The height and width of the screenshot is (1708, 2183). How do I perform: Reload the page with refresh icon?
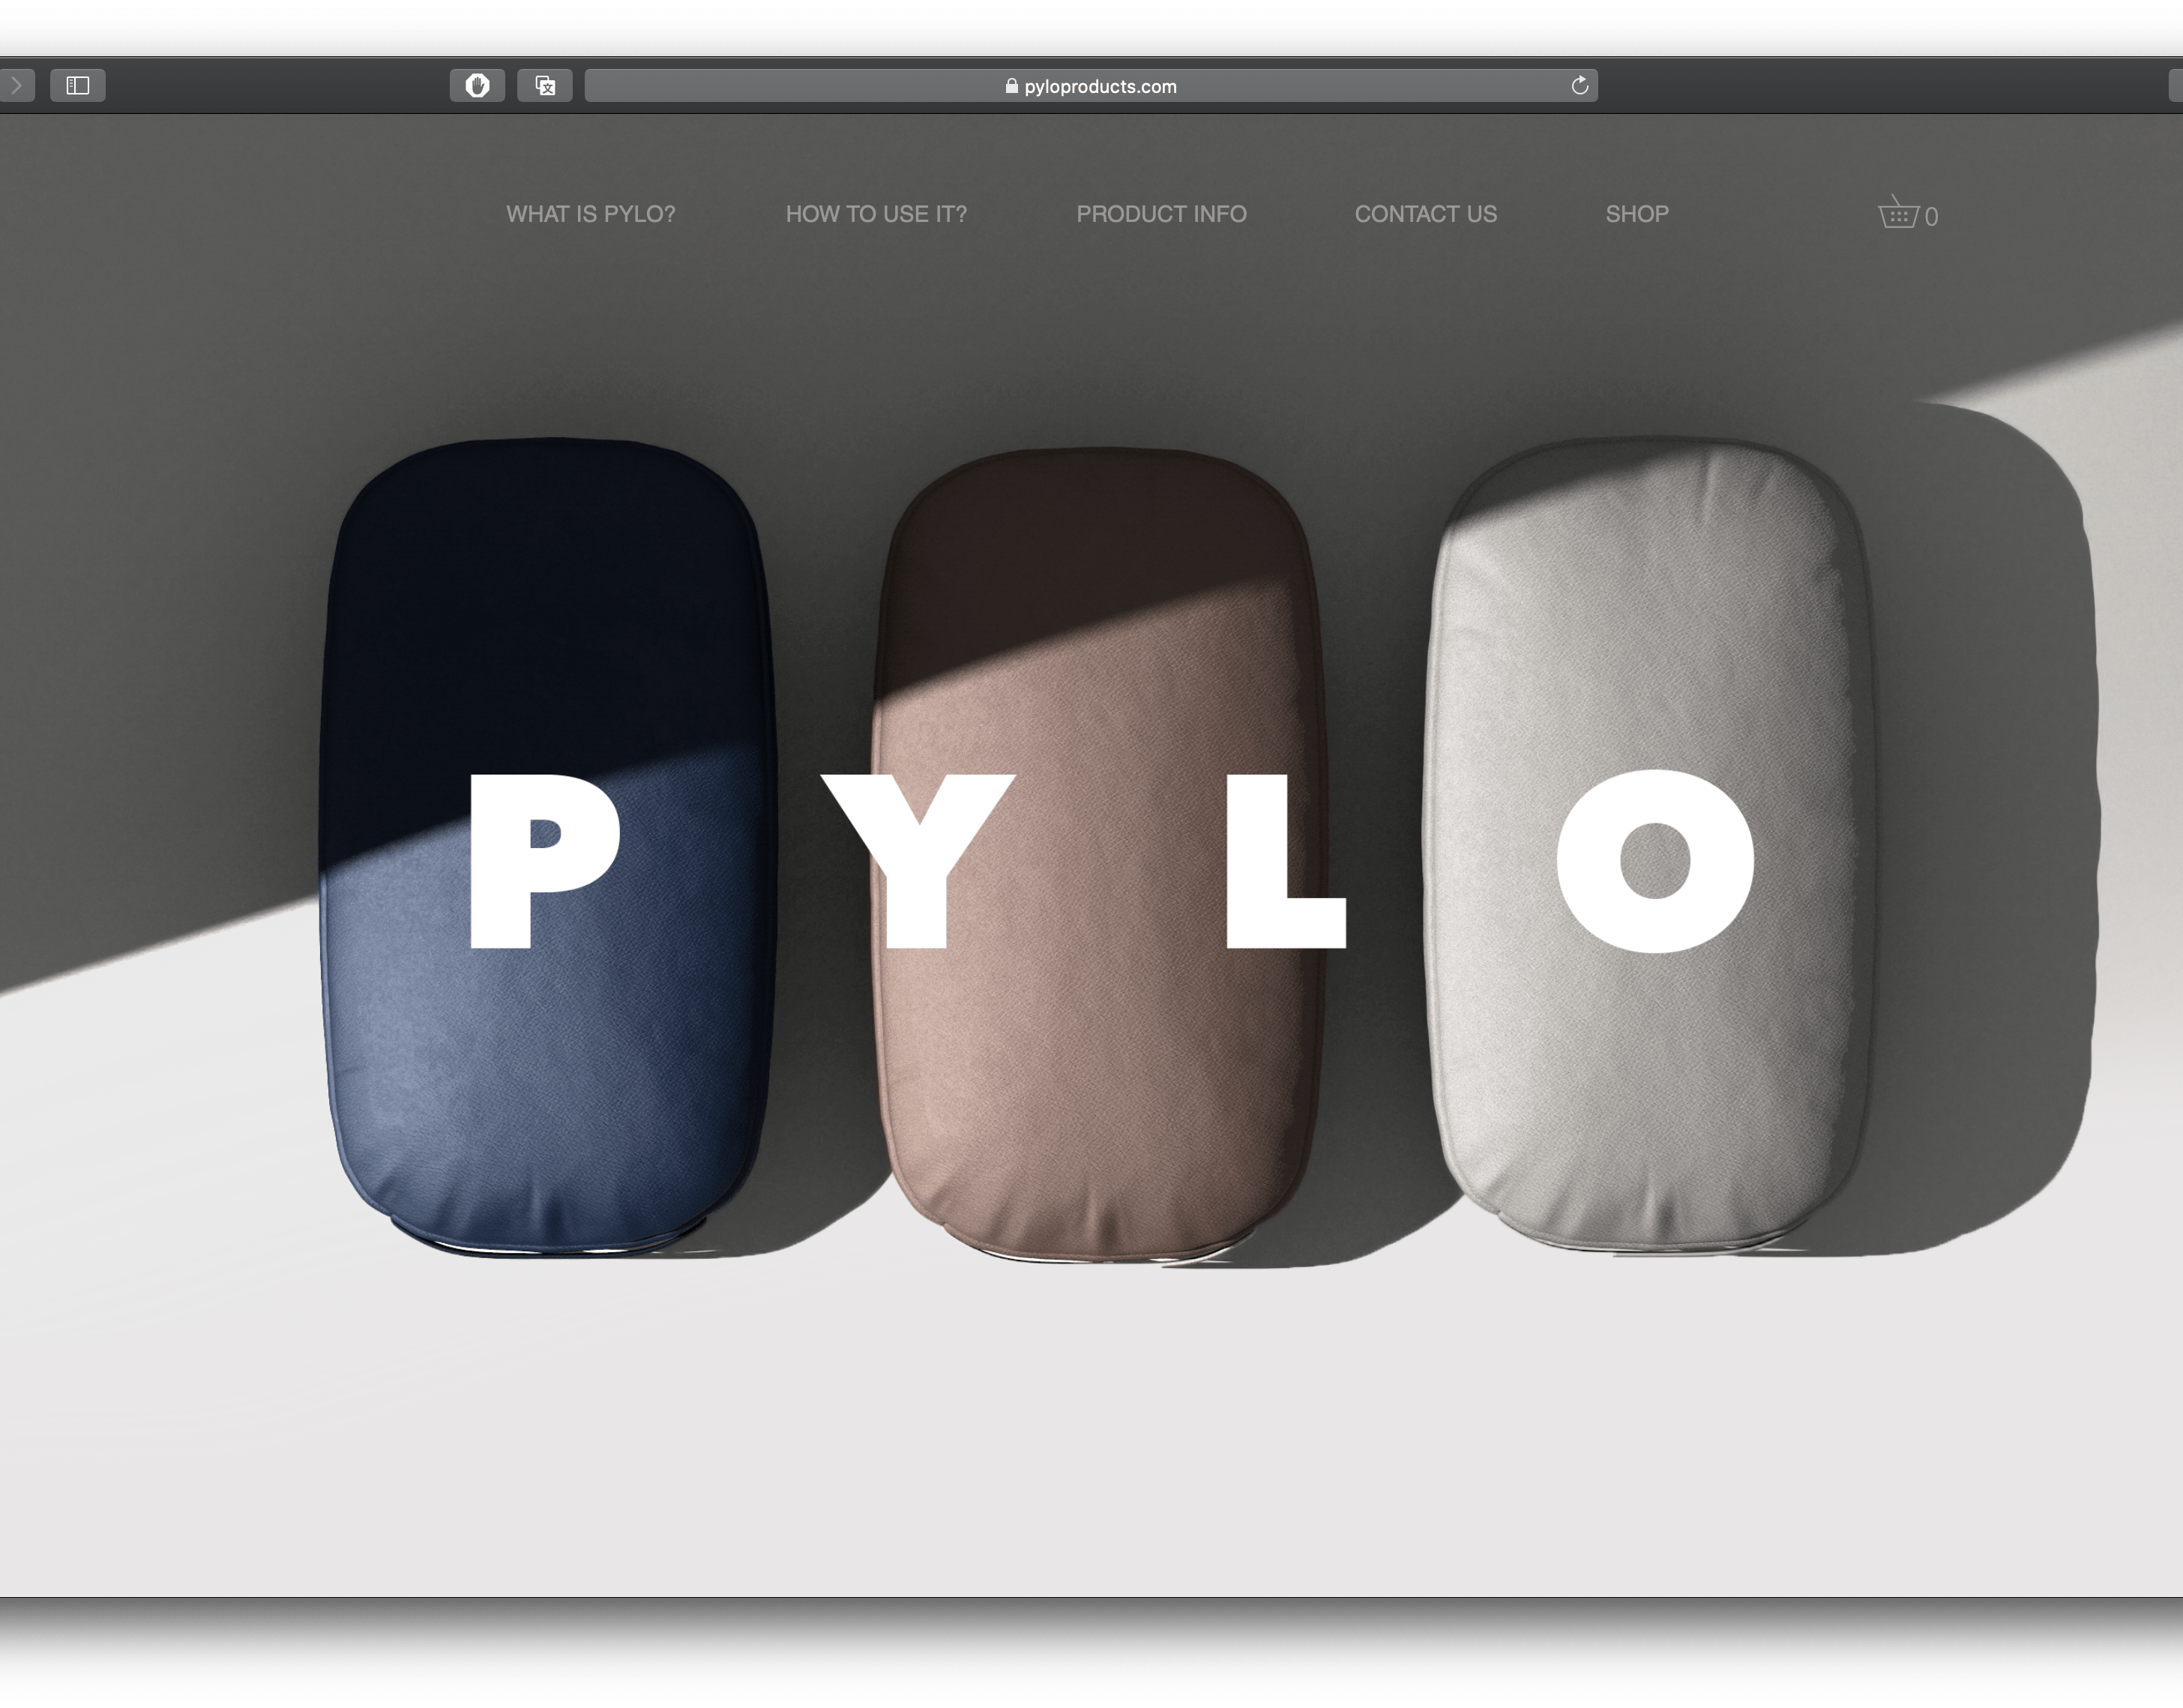(1580, 86)
